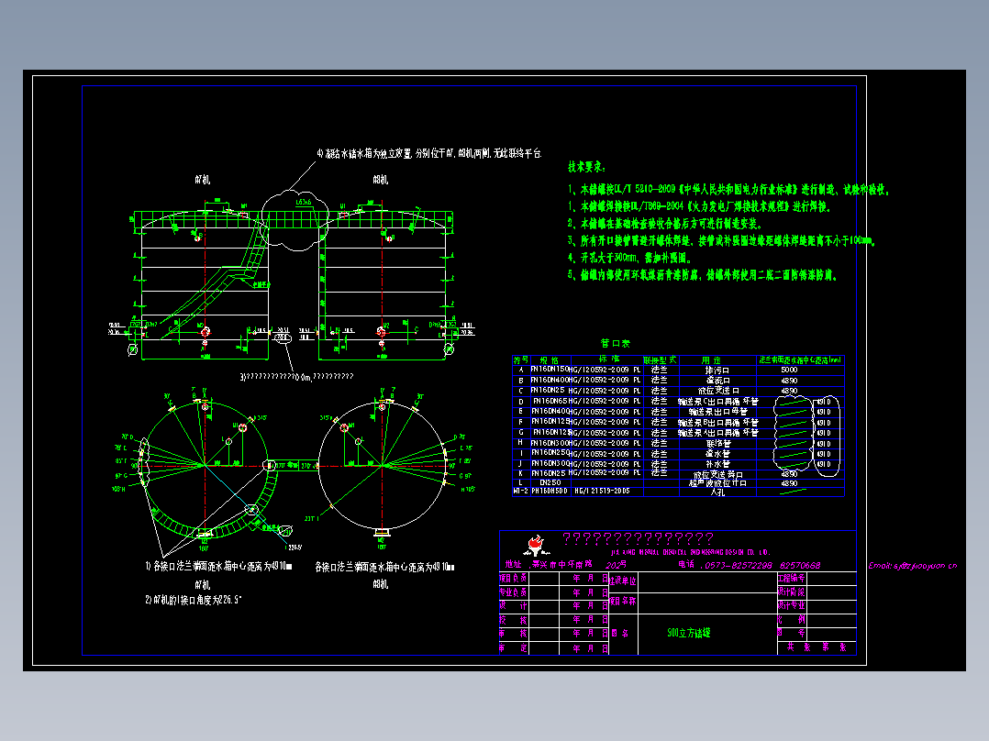Click the nozzle table title '管口表'
The image size is (989, 741).
(x=615, y=343)
